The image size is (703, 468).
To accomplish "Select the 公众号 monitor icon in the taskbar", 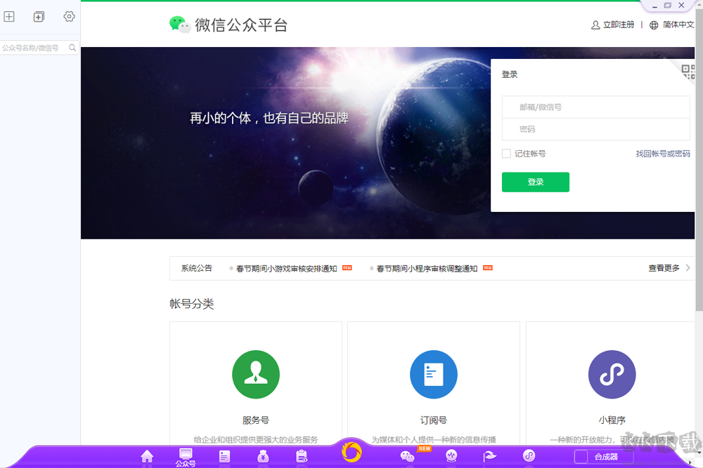I will tap(185, 455).
